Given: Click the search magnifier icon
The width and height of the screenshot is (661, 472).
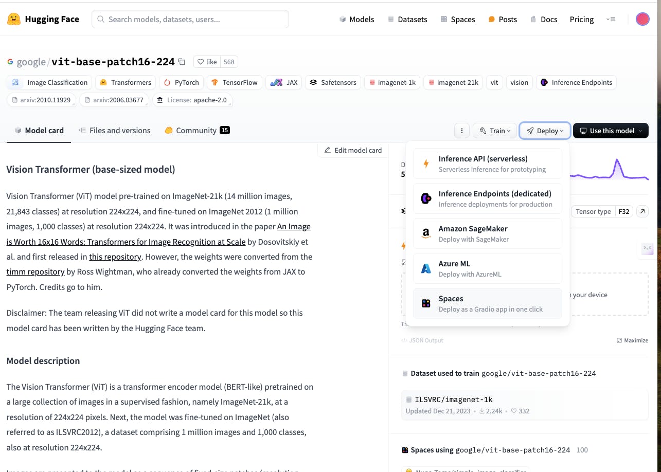Looking at the screenshot, I should pos(101,20).
